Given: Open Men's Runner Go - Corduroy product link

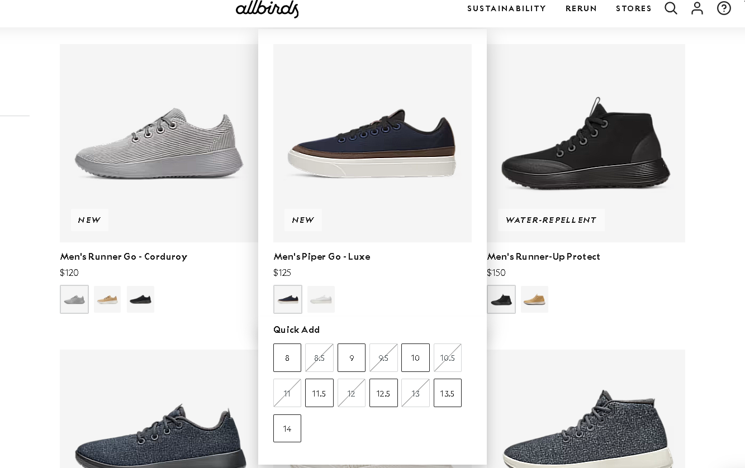Looking at the screenshot, I should (124, 257).
